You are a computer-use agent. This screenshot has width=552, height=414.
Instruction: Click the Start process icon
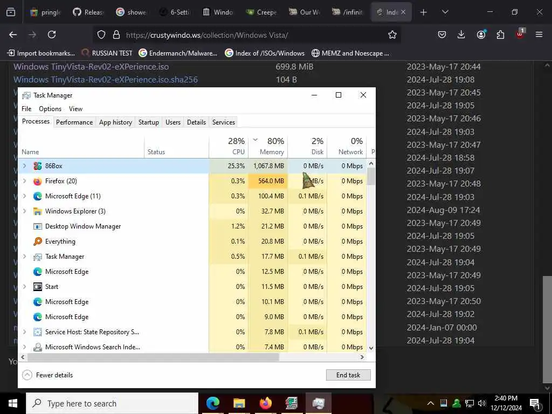coord(37,287)
